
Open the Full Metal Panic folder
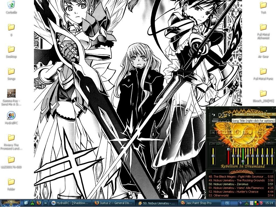(263, 74)
